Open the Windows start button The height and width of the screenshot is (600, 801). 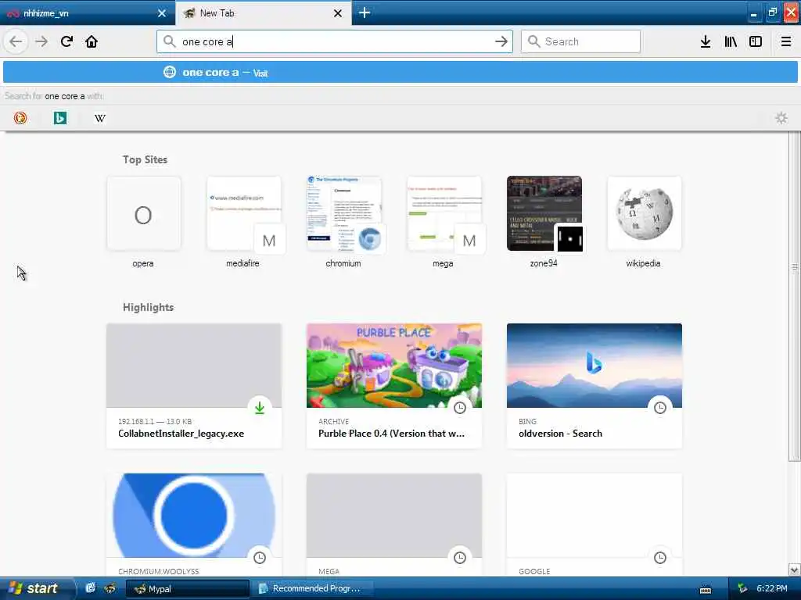coord(37,588)
